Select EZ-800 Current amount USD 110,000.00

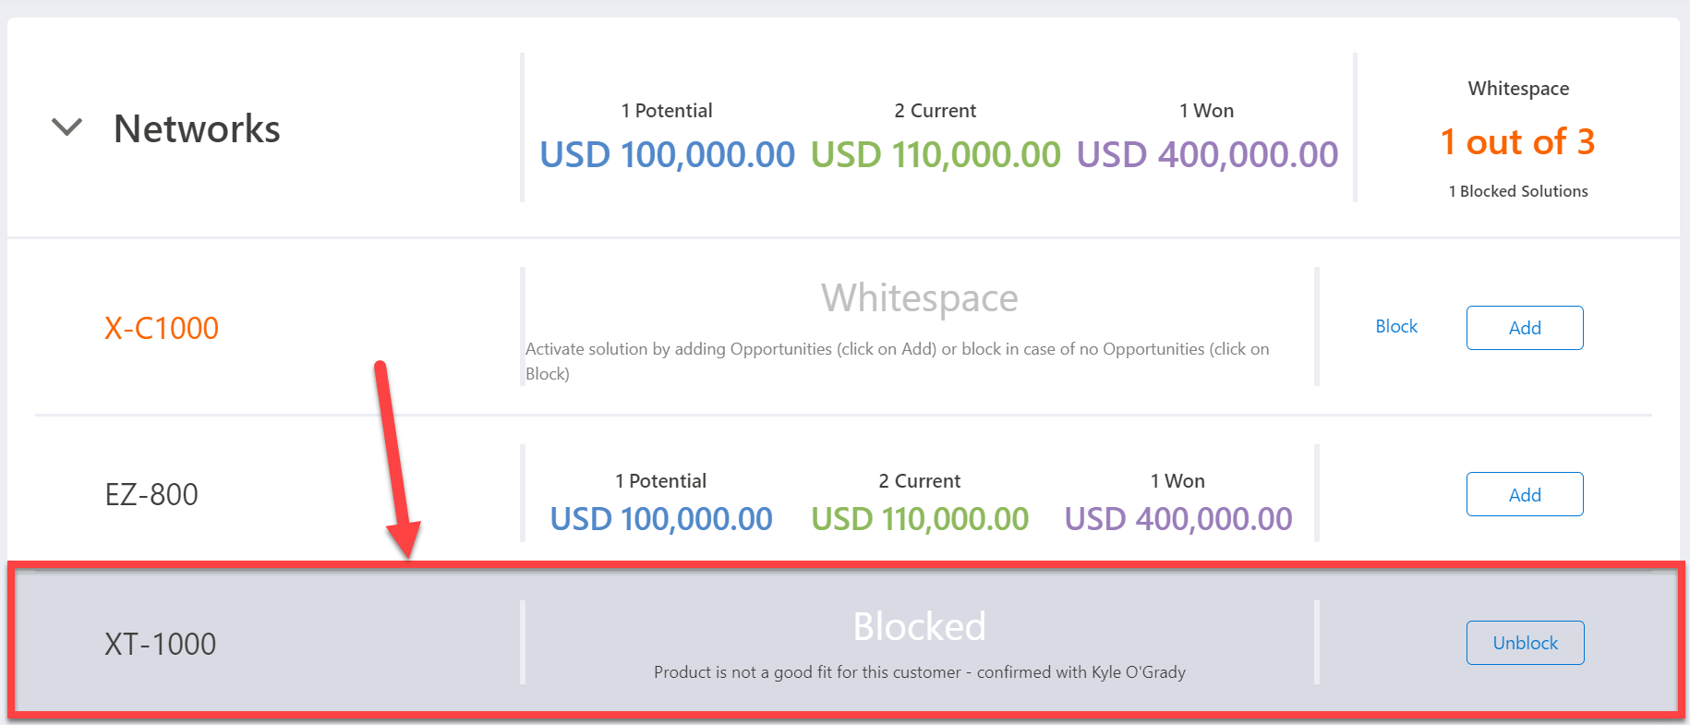(x=920, y=519)
